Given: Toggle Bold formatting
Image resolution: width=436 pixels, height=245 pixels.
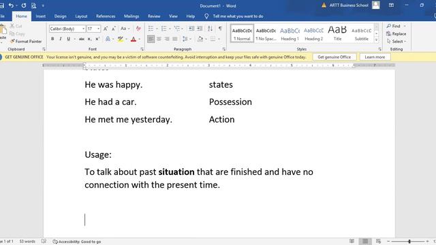Looking at the screenshot, I should (x=52, y=39).
